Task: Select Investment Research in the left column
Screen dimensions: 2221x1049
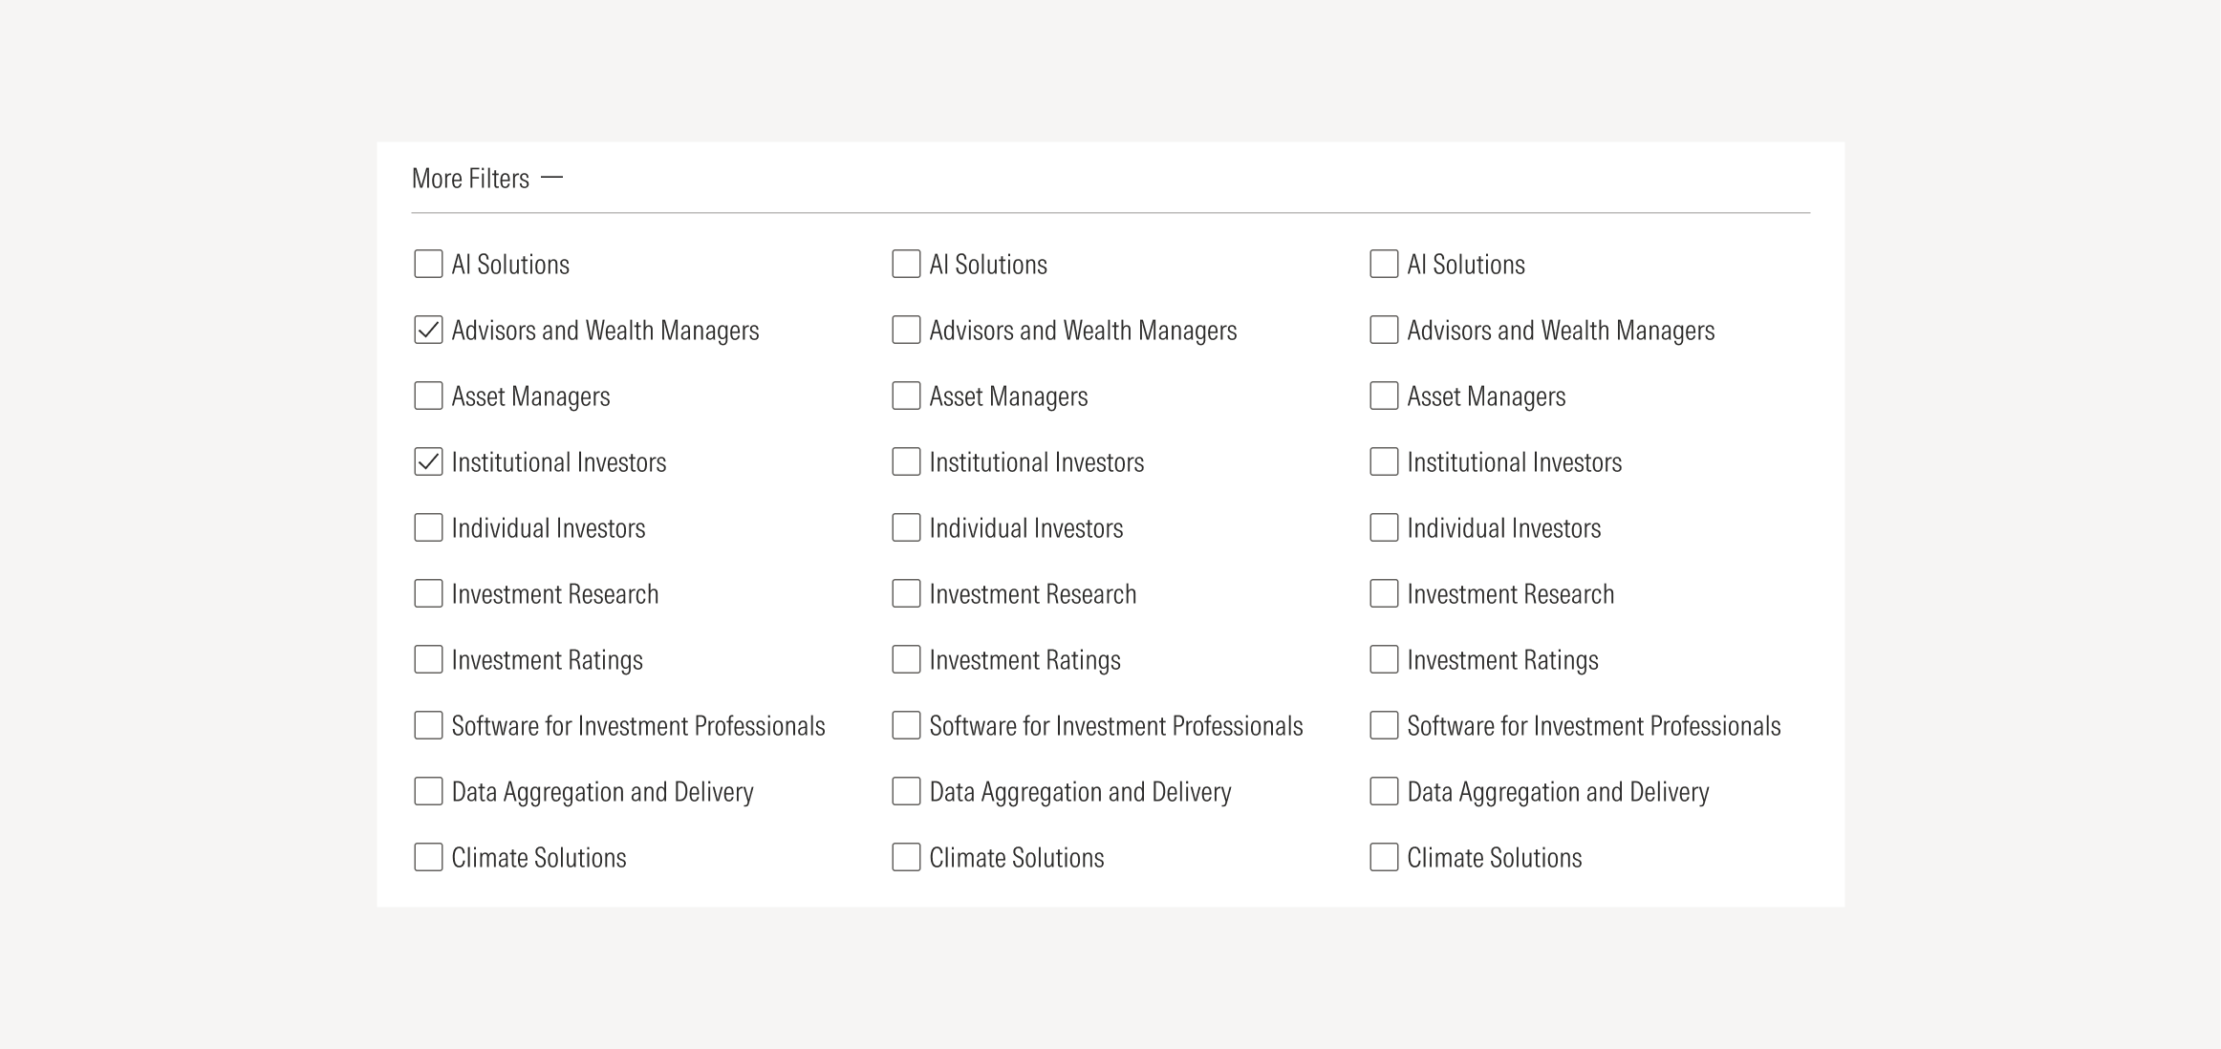Action: coord(428,593)
